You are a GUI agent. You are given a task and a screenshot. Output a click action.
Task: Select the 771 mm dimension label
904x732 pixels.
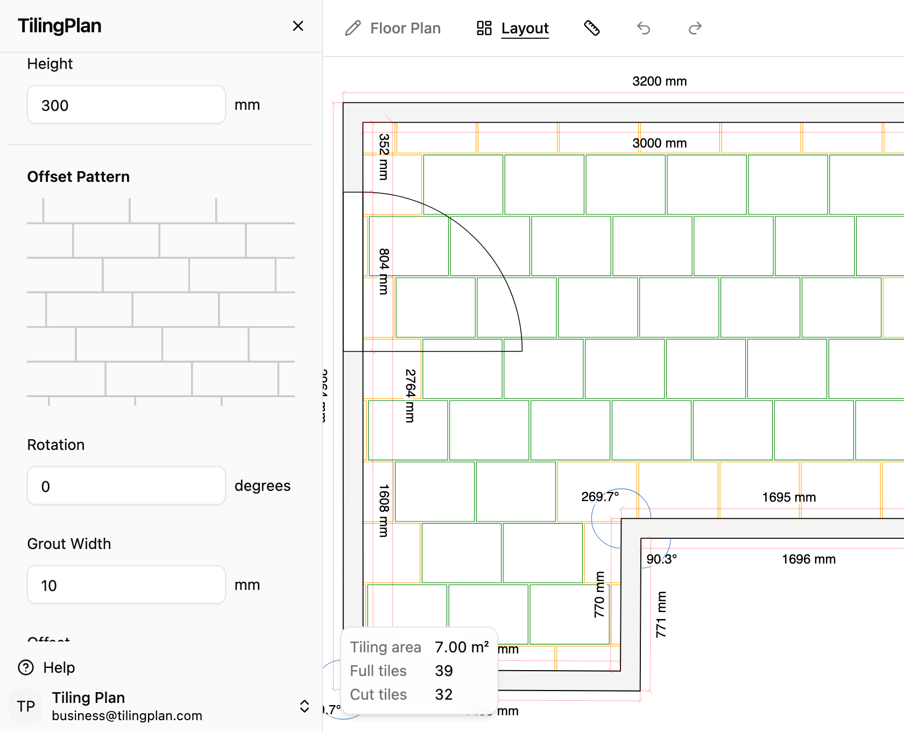[661, 615]
